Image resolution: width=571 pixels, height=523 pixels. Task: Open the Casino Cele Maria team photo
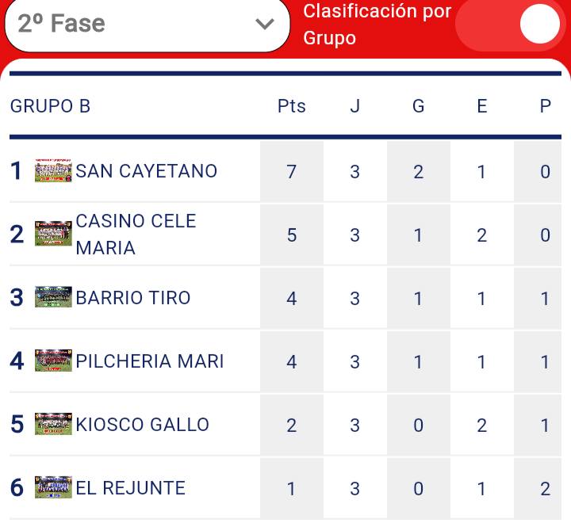(x=53, y=234)
